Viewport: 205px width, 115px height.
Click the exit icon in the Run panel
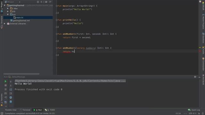click(5, 97)
